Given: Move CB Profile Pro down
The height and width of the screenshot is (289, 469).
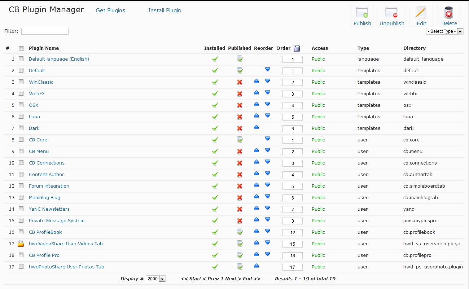Looking at the screenshot, I should tap(268, 254).
